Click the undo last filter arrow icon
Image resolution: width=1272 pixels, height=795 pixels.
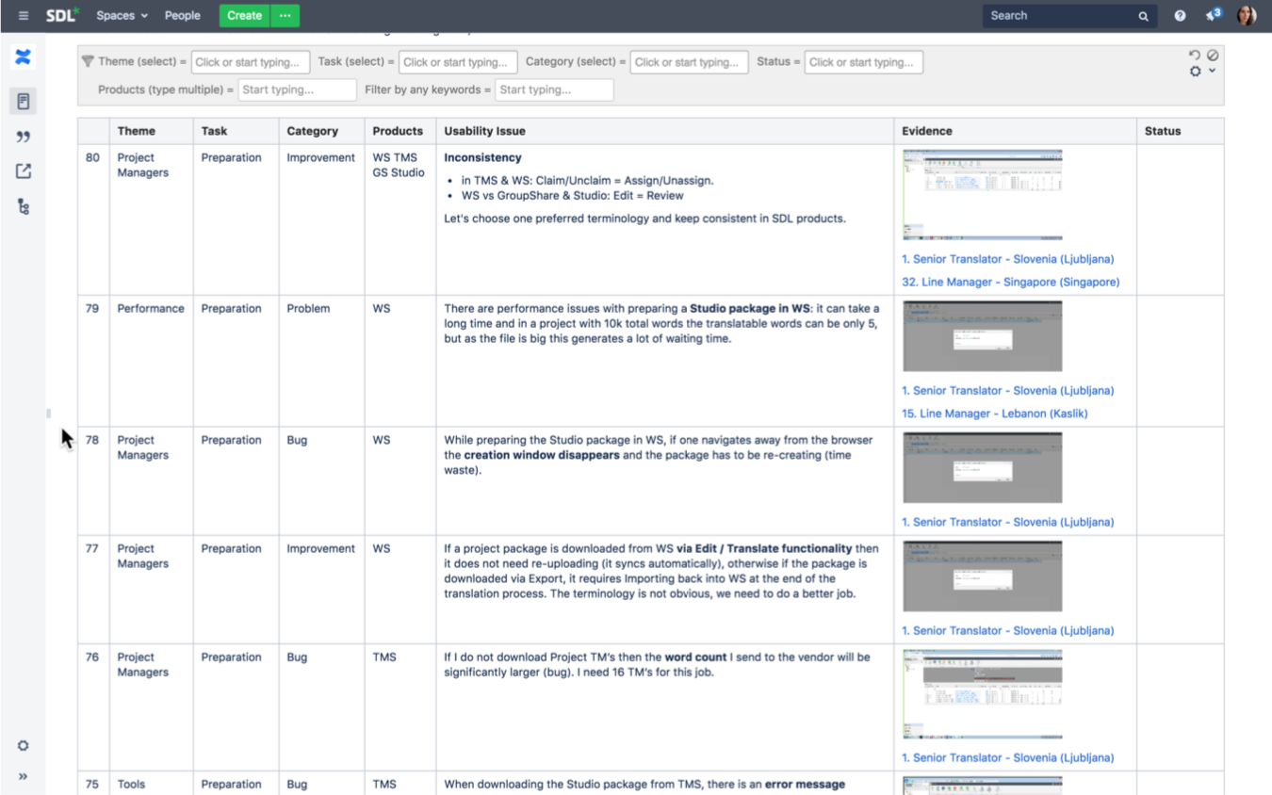(x=1195, y=56)
